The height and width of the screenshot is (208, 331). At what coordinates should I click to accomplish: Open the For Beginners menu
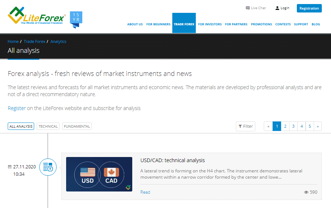pyautogui.click(x=158, y=24)
